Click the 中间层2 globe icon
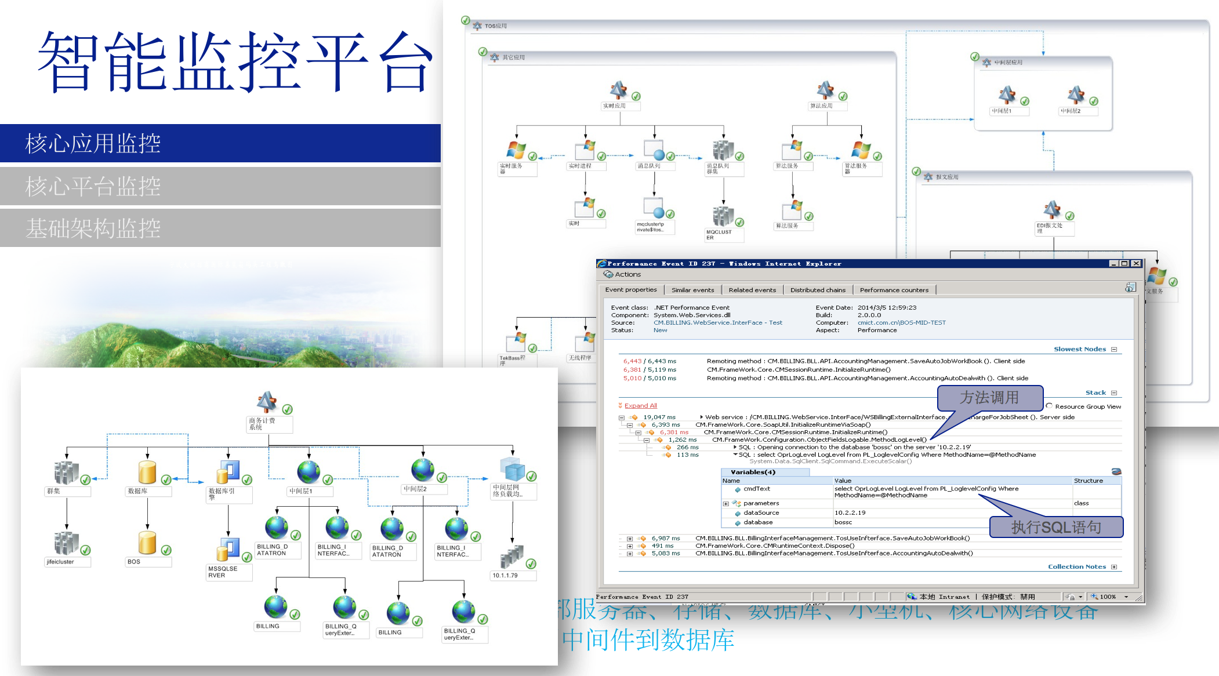1219x676 pixels. [x=423, y=470]
